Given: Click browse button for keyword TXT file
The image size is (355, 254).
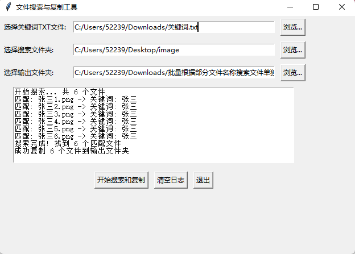Looking at the screenshot, I should click(293, 27).
